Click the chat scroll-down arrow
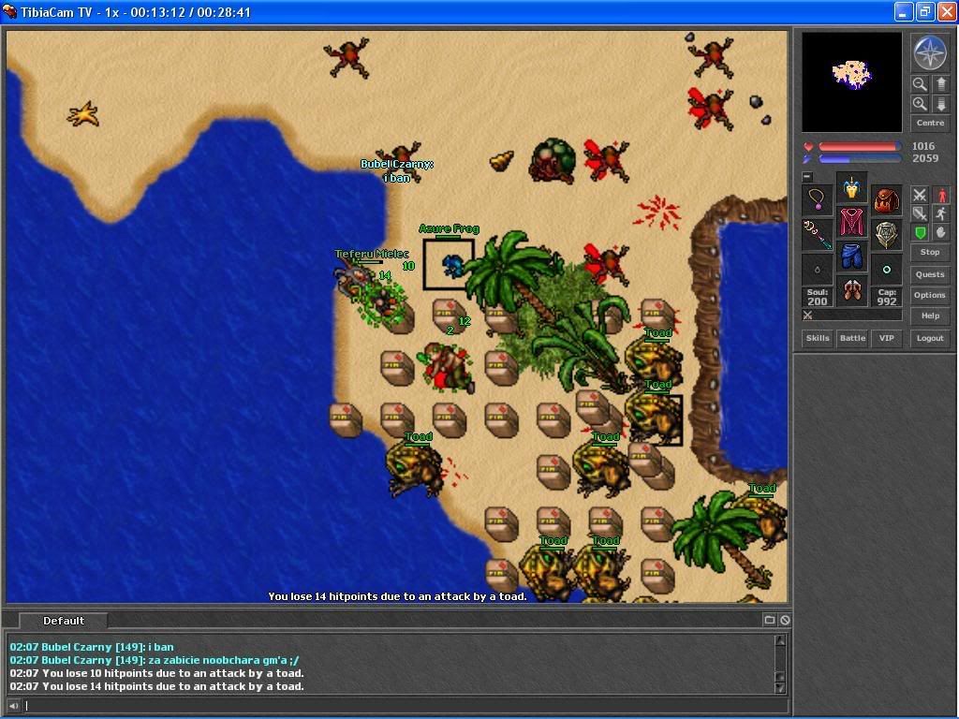The height and width of the screenshot is (719, 959). [x=780, y=687]
